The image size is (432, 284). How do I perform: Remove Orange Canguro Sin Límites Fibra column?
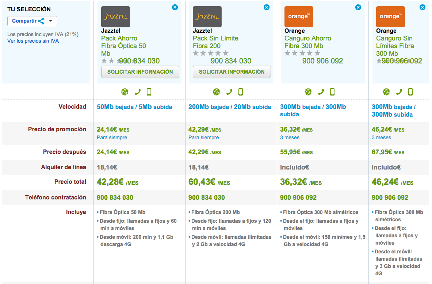pyautogui.click(x=423, y=7)
